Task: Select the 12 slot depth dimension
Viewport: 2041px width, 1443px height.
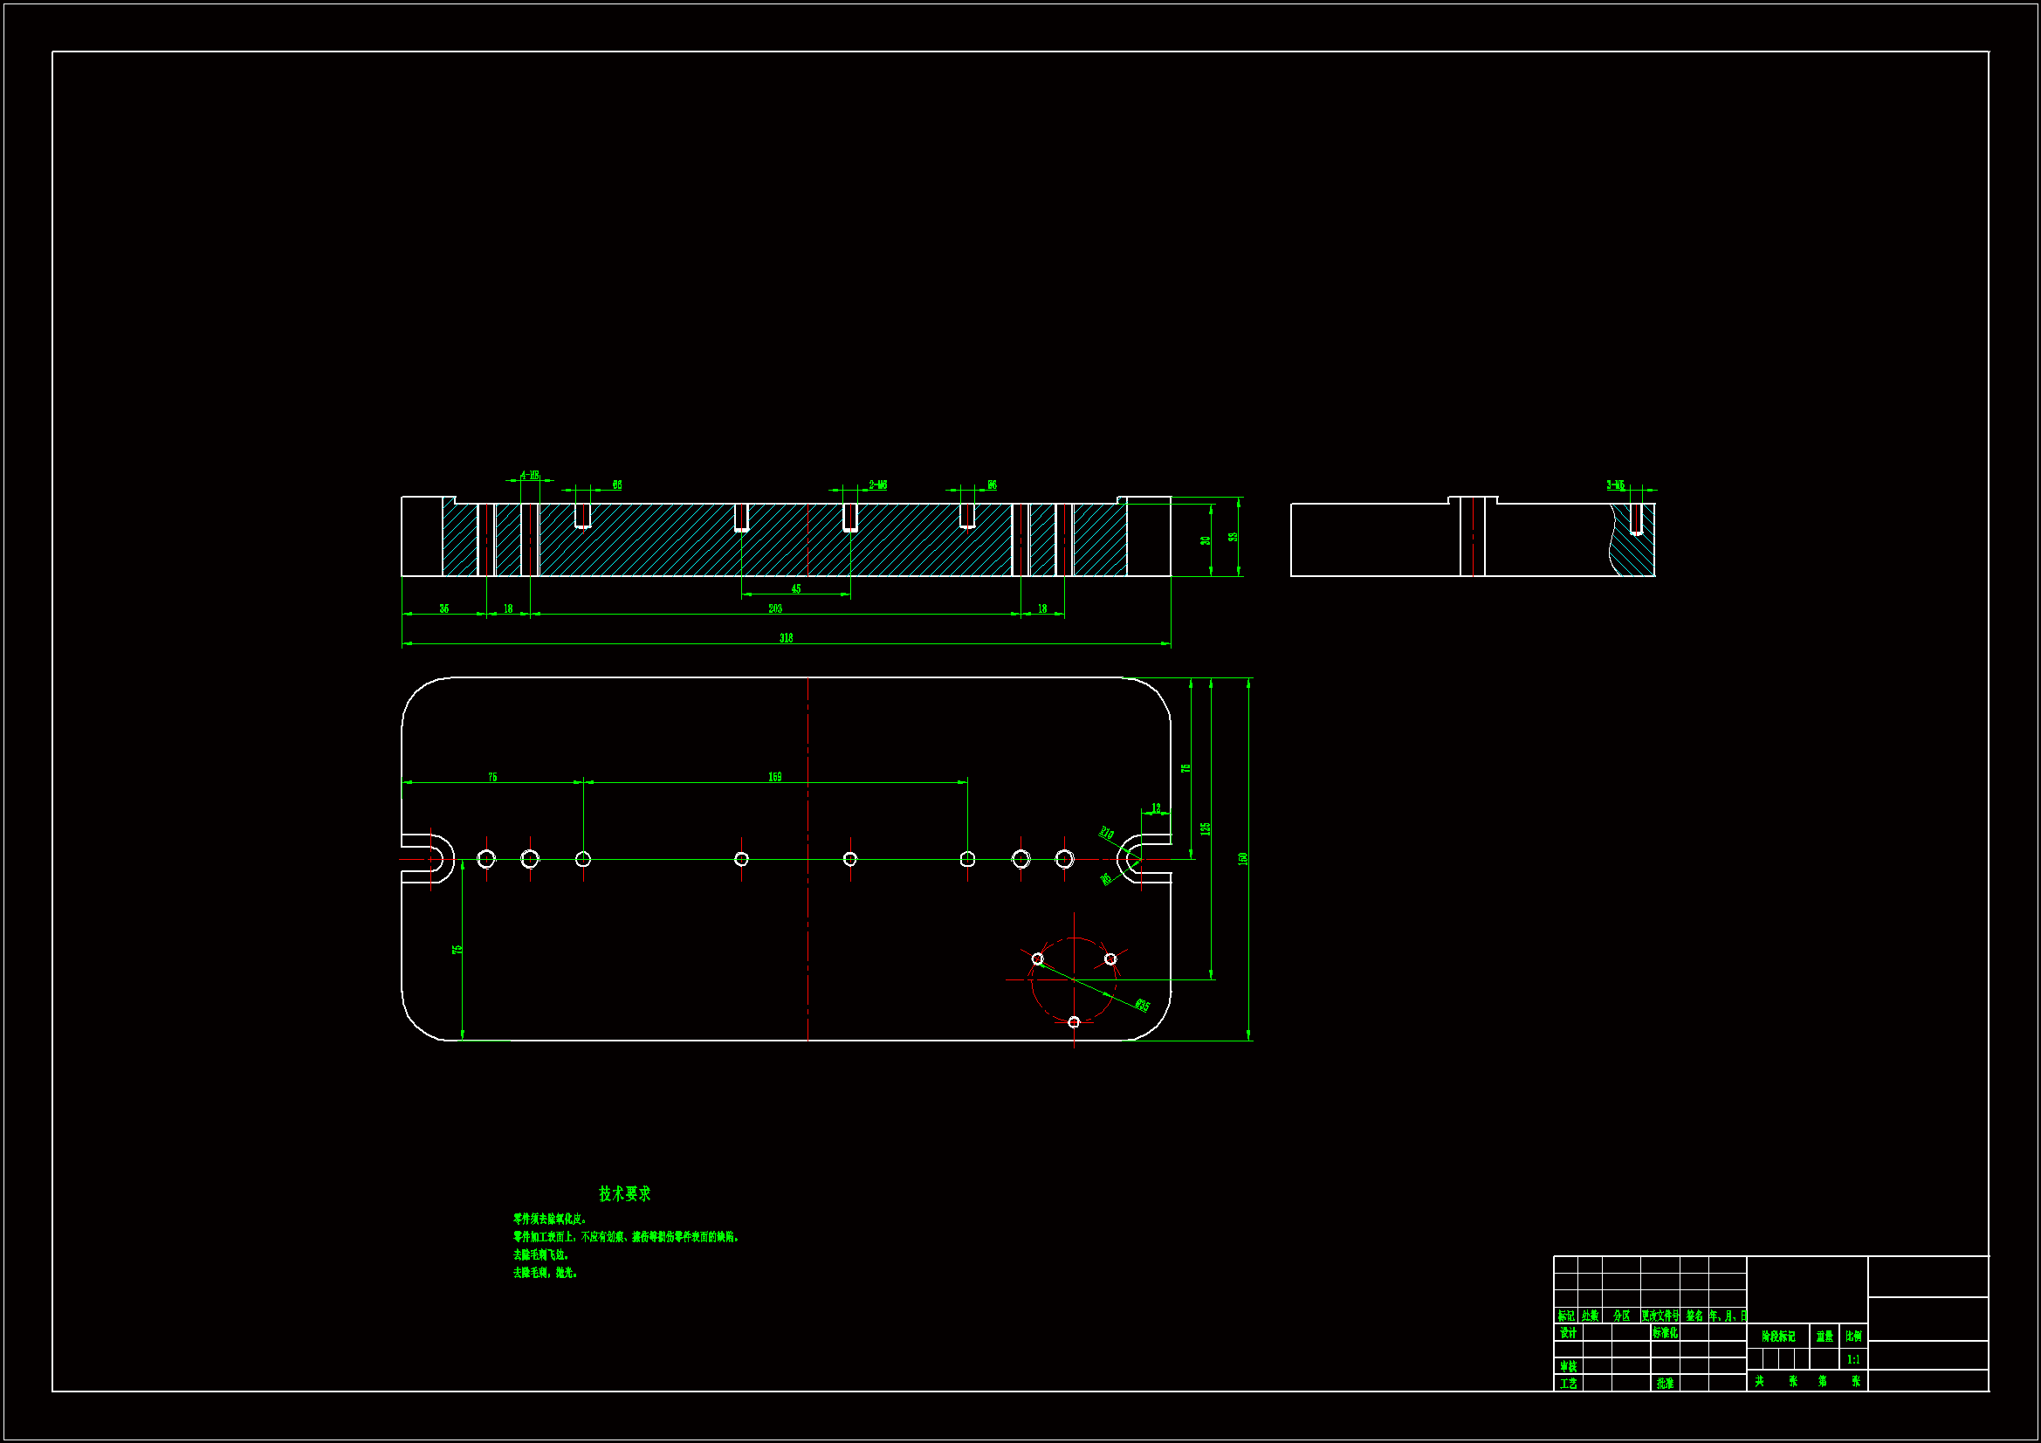Action: (x=1156, y=808)
